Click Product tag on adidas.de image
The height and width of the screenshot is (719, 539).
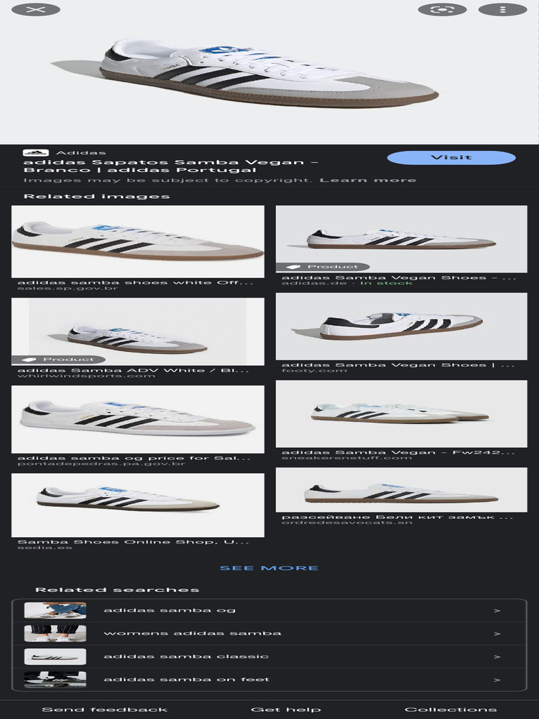[323, 267]
